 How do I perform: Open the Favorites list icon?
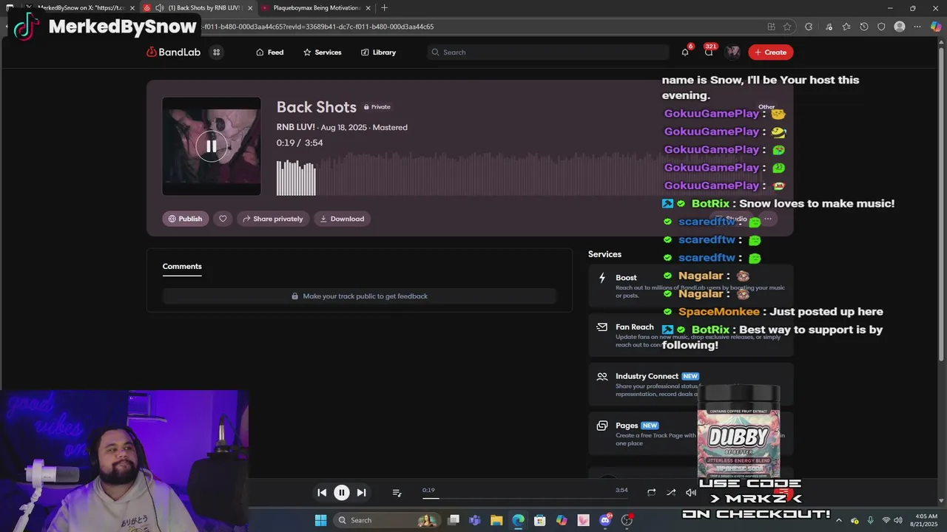846,27
